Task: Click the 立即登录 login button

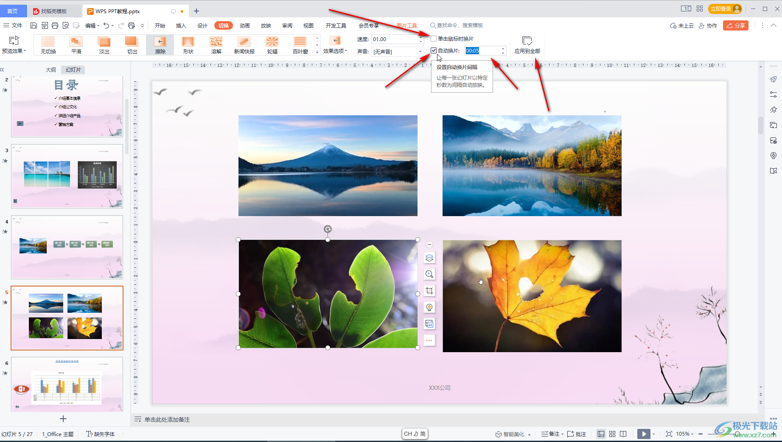Action: [x=725, y=8]
